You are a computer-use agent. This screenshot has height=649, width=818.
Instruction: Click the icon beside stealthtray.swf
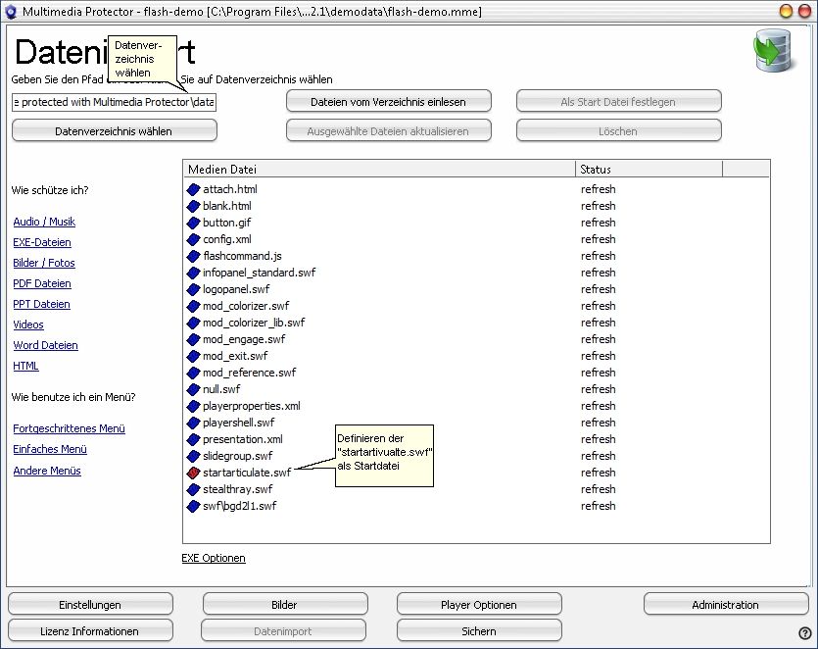click(193, 489)
